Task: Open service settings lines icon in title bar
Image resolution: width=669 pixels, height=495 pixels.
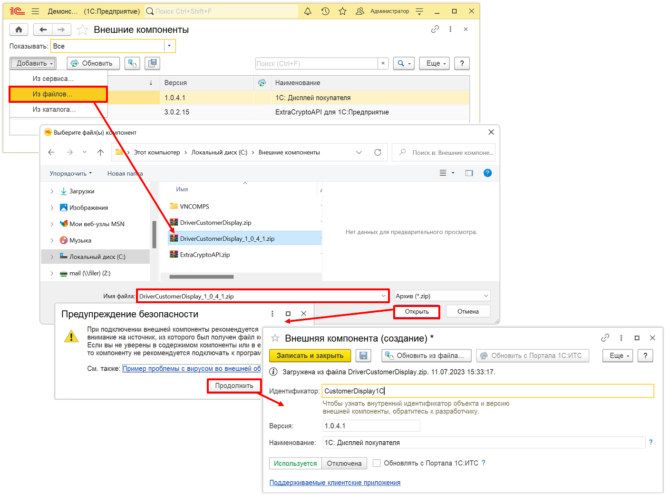Action: click(x=419, y=11)
